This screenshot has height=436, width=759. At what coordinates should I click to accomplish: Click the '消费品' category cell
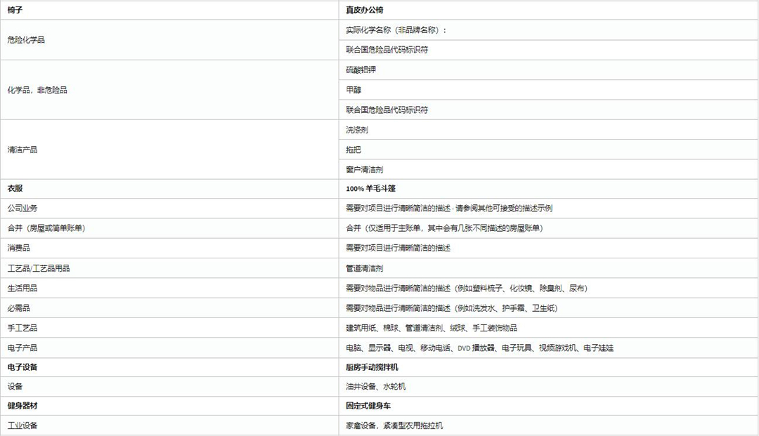(169, 248)
